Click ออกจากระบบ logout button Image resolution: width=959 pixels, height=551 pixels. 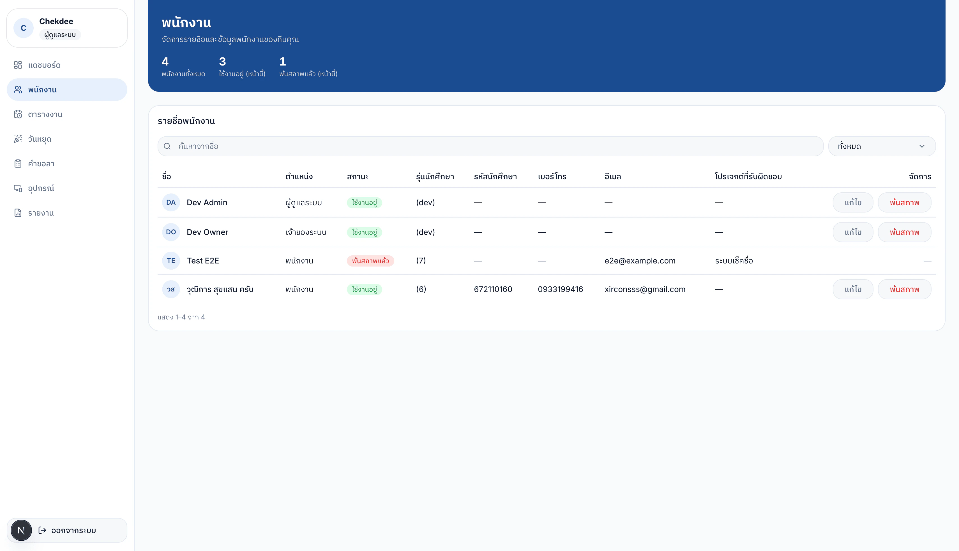point(67,530)
